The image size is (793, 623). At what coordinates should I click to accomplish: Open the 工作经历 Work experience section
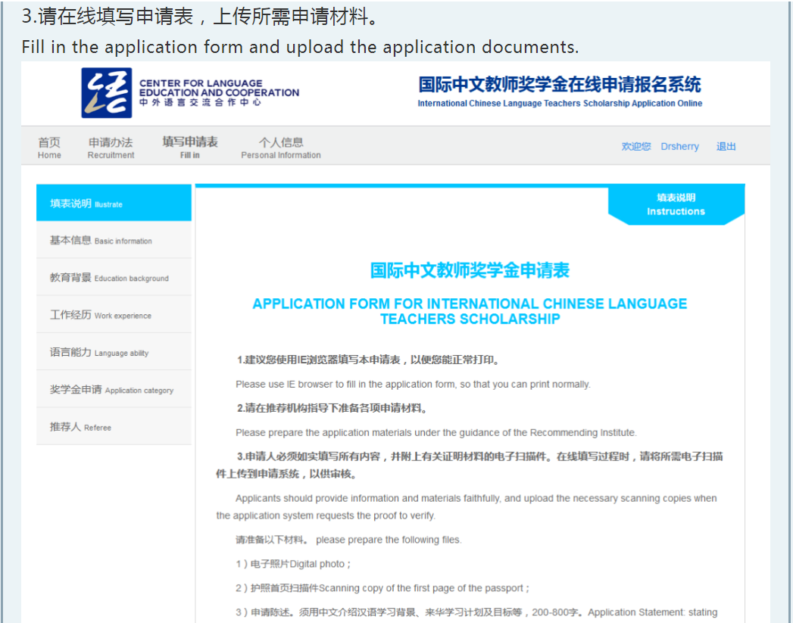pos(114,315)
